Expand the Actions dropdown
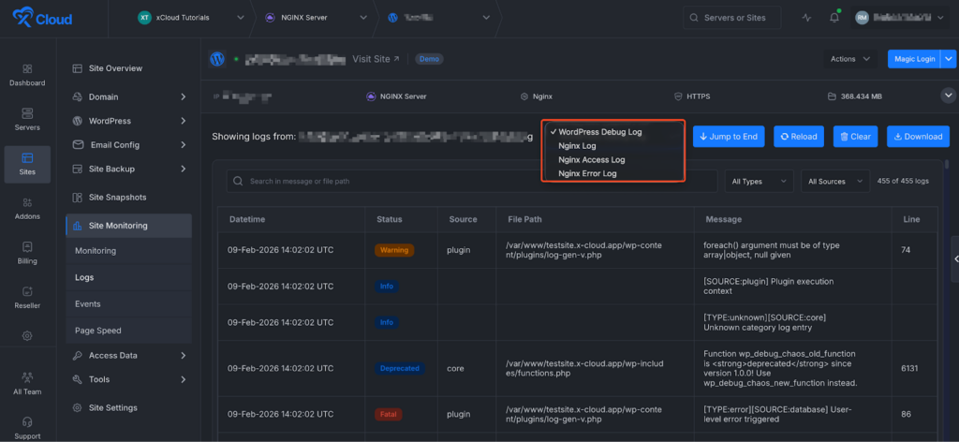 [x=850, y=59]
